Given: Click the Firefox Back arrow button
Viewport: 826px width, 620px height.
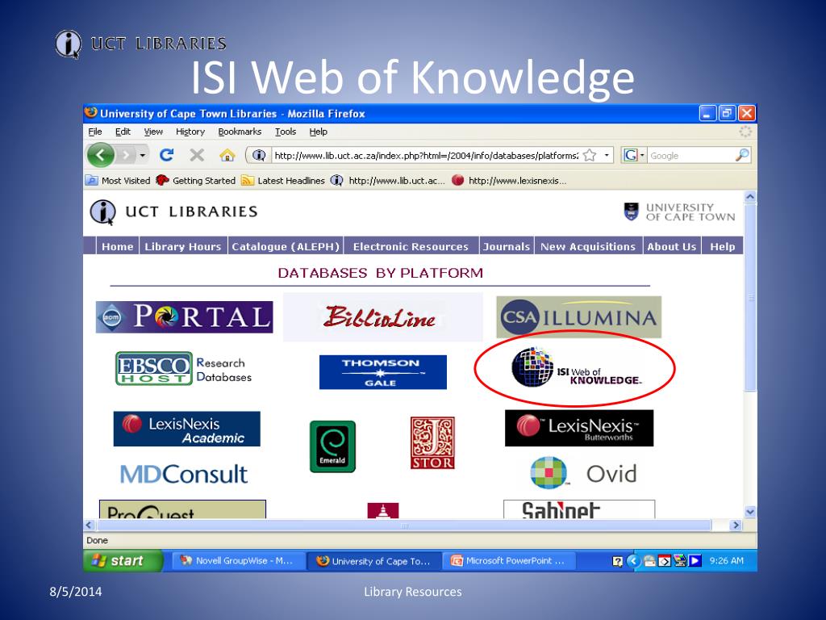Looking at the screenshot, I should pyautogui.click(x=101, y=155).
